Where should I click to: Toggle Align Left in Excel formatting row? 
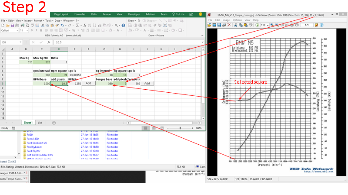[x=47, y=30]
